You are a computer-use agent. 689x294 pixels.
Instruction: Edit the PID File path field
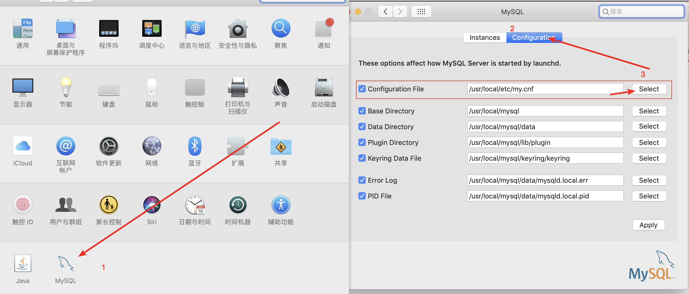pos(545,196)
